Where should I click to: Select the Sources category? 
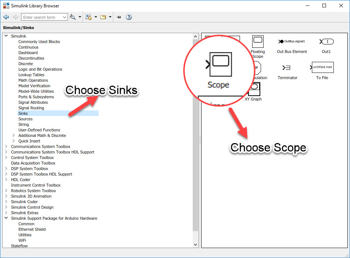25,119
